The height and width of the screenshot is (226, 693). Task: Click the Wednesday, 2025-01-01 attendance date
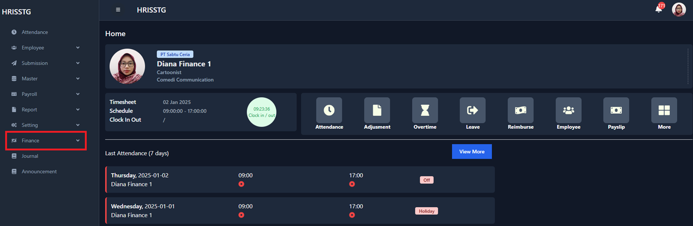143,206
